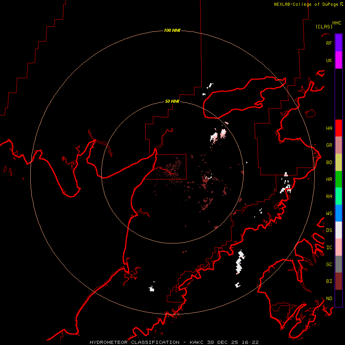Click the IC light-pink legend swatch
345x345 pixels.
click(x=338, y=247)
